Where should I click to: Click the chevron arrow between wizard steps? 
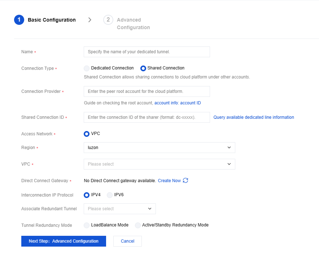point(90,20)
